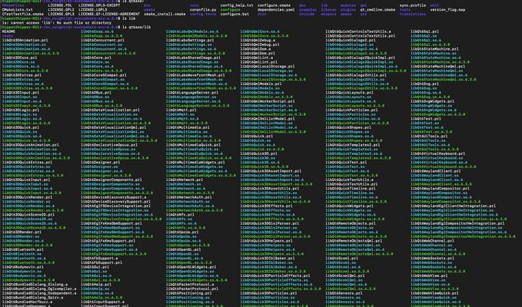This screenshot has width=522, height=307.
Task: Click libQt6Sql.prl entry
Action: (x=425, y=31)
